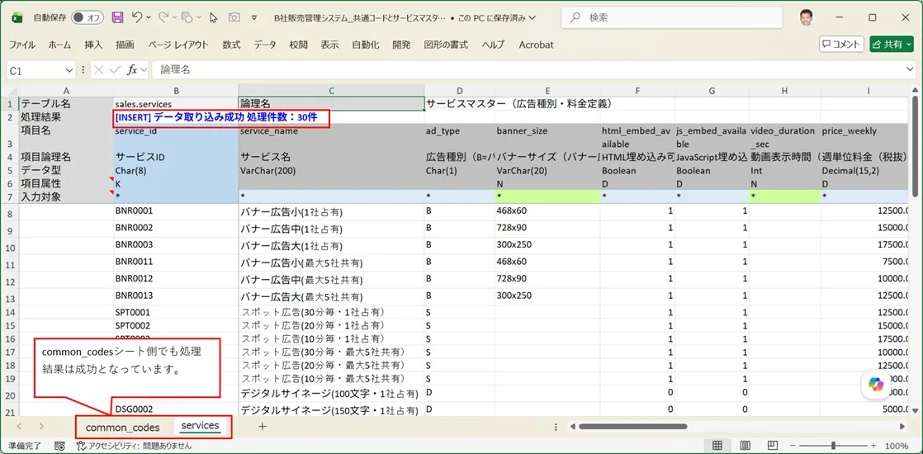Toggle the AutoSave switch
The height and width of the screenshot is (454, 923).
(88, 17)
